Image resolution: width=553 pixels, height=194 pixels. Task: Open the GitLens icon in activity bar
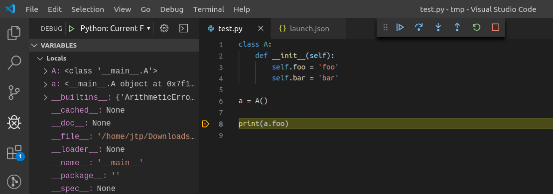[x=14, y=182]
